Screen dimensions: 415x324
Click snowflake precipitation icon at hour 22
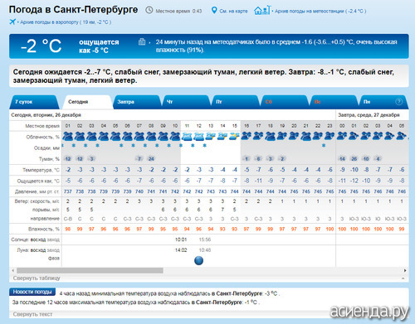(x=324, y=145)
